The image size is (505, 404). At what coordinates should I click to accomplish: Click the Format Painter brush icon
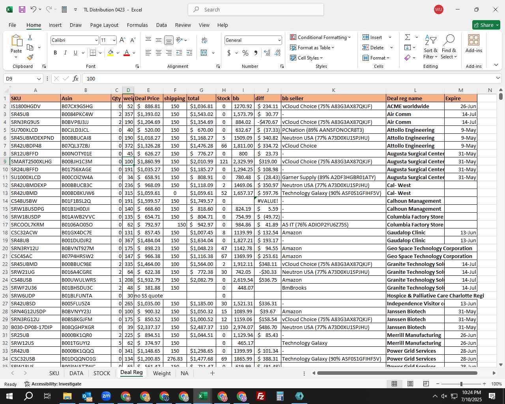(x=30, y=57)
